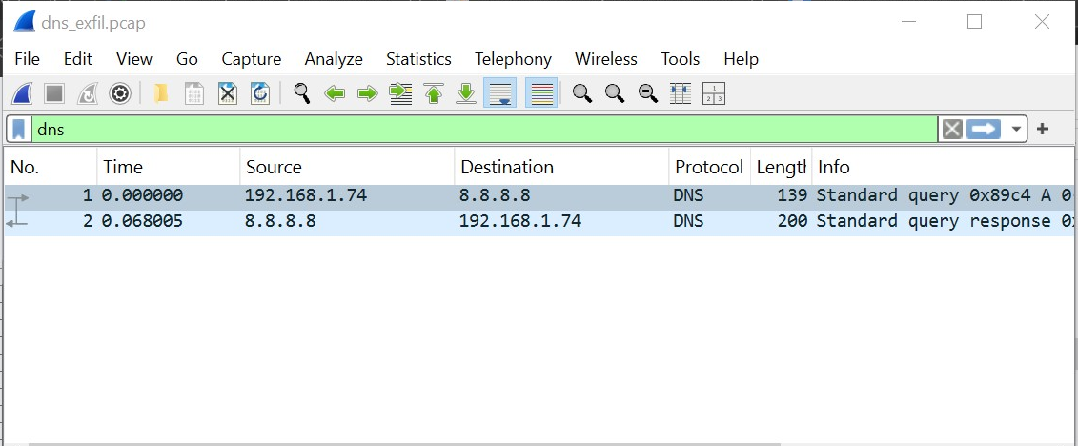The height and width of the screenshot is (446, 1078).
Task: Stop the running capture
Action: 54,93
